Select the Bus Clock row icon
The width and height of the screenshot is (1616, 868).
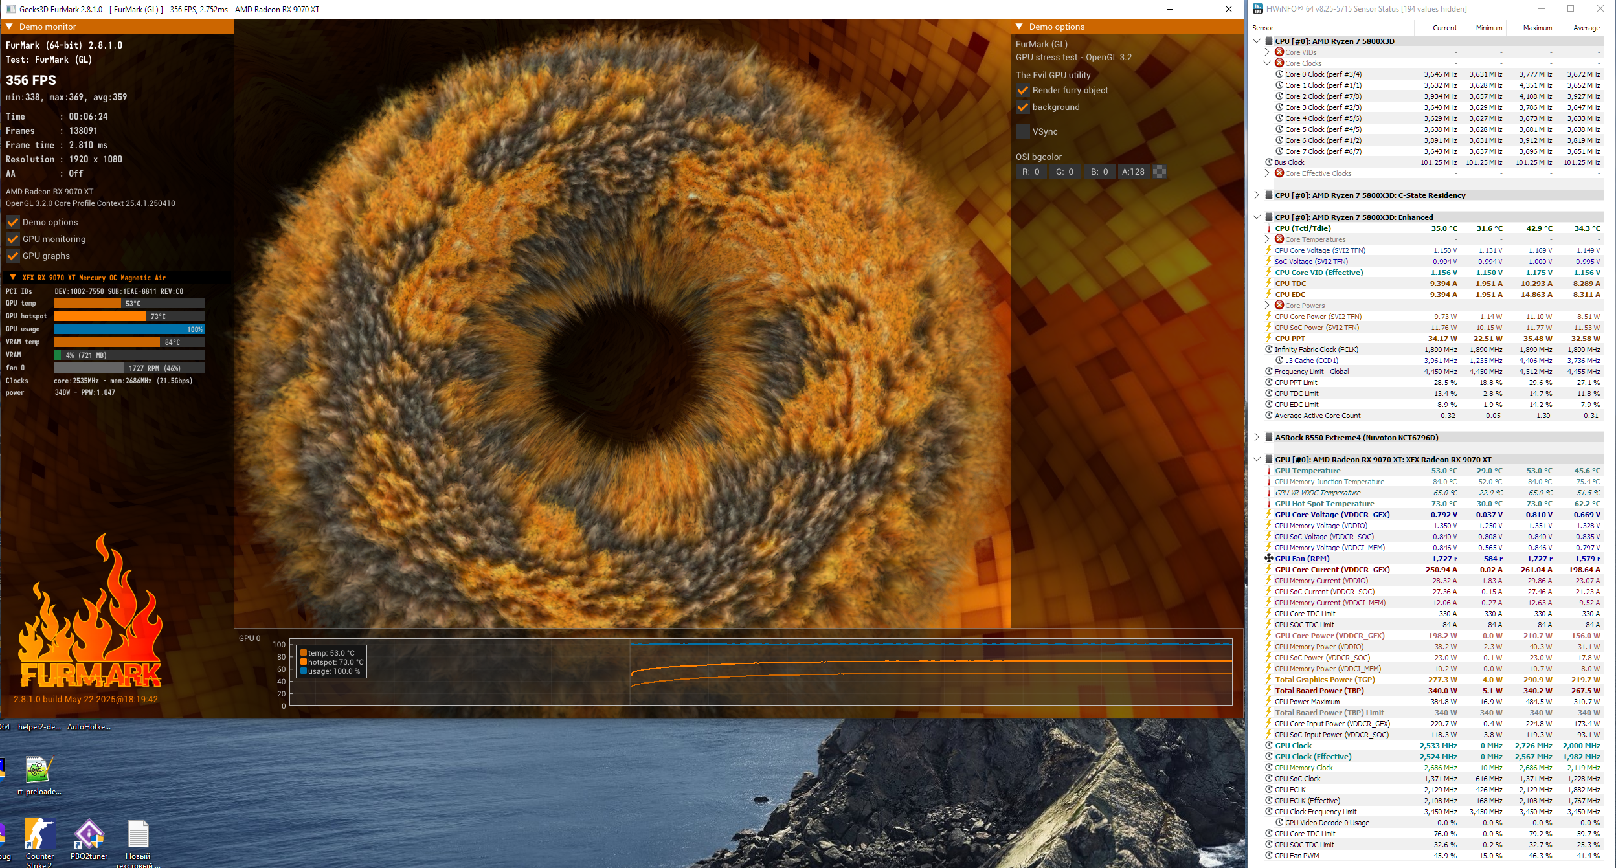1269,162
